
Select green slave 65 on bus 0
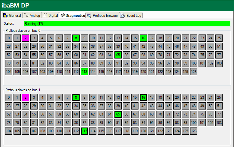click(x=118, y=55)
